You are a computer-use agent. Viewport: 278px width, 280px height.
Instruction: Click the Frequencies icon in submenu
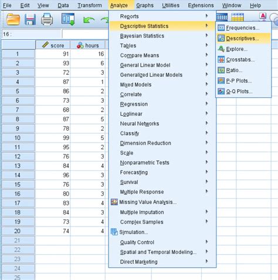pos(221,28)
